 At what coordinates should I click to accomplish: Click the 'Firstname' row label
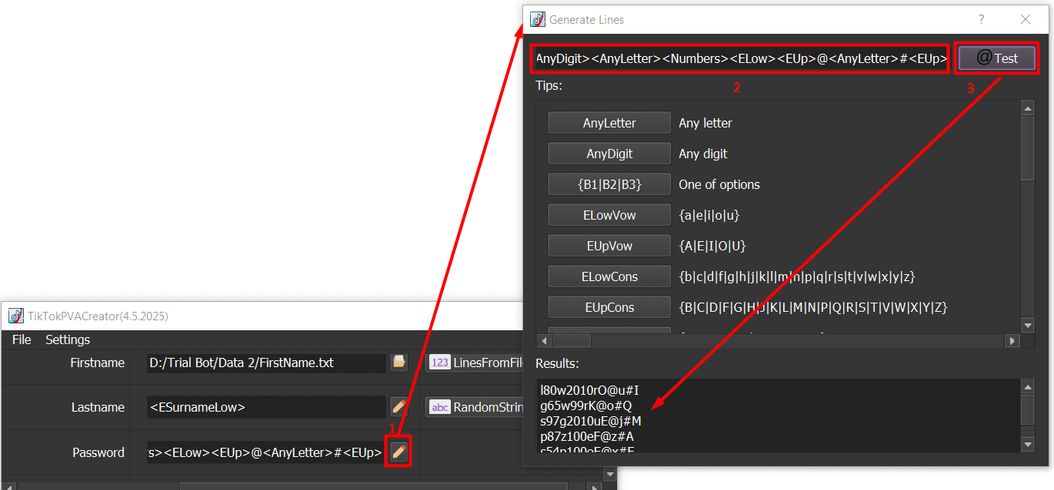pyautogui.click(x=97, y=363)
